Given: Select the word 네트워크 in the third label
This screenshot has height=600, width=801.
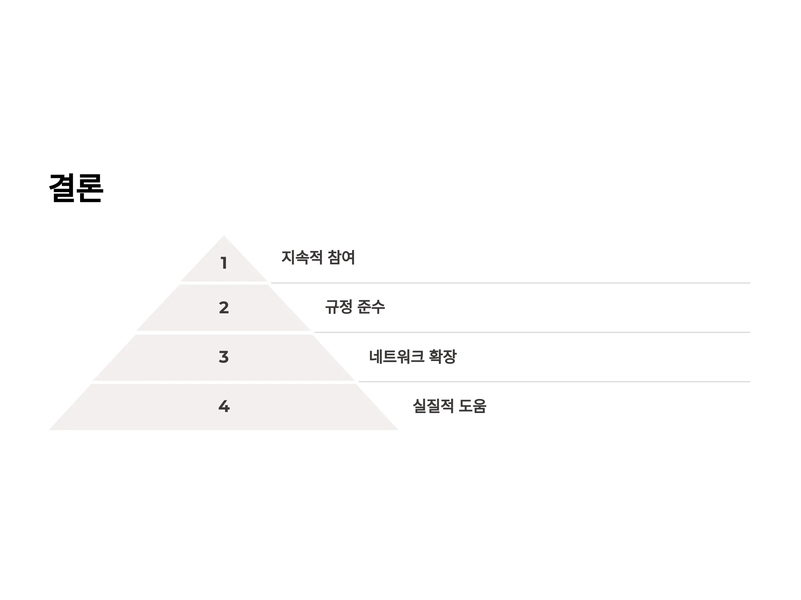Looking at the screenshot, I should tap(396, 357).
